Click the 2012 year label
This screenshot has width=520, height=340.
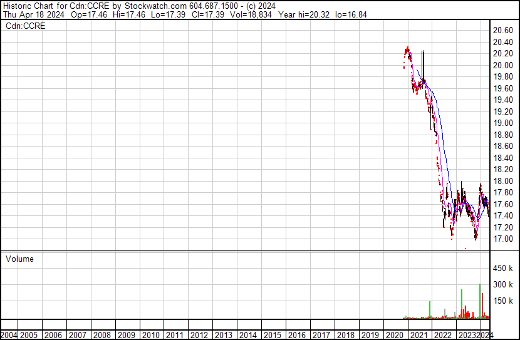click(199, 335)
